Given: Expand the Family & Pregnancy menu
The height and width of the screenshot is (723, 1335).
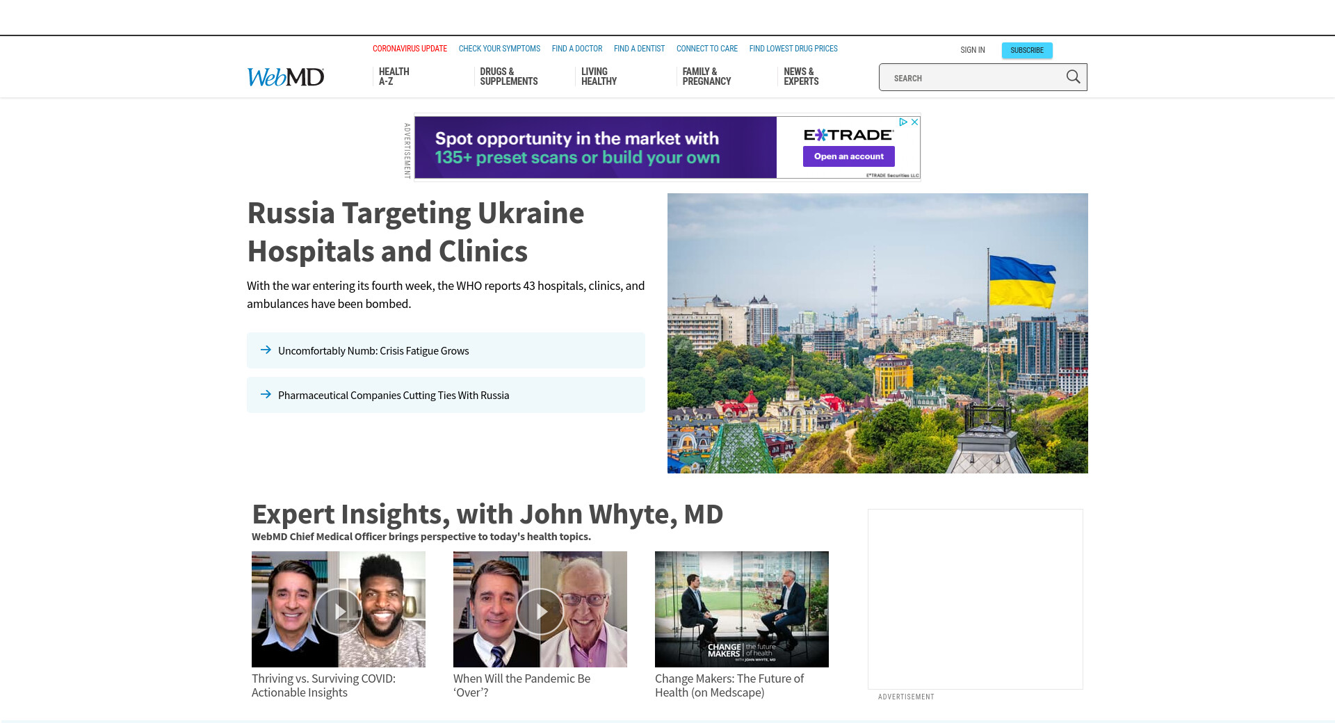Looking at the screenshot, I should point(706,76).
